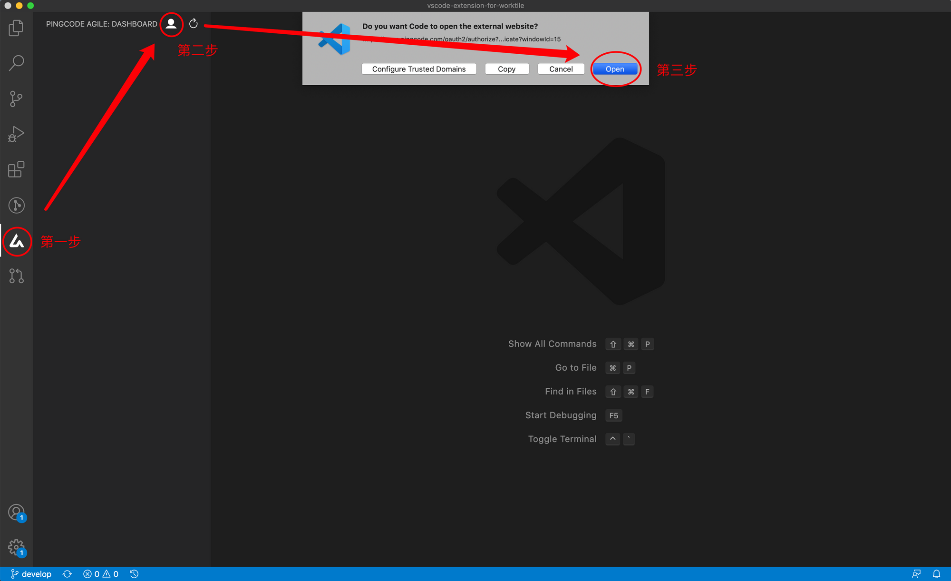Close the window with red button
Screen dimensions: 951x581
click(x=8, y=6)
